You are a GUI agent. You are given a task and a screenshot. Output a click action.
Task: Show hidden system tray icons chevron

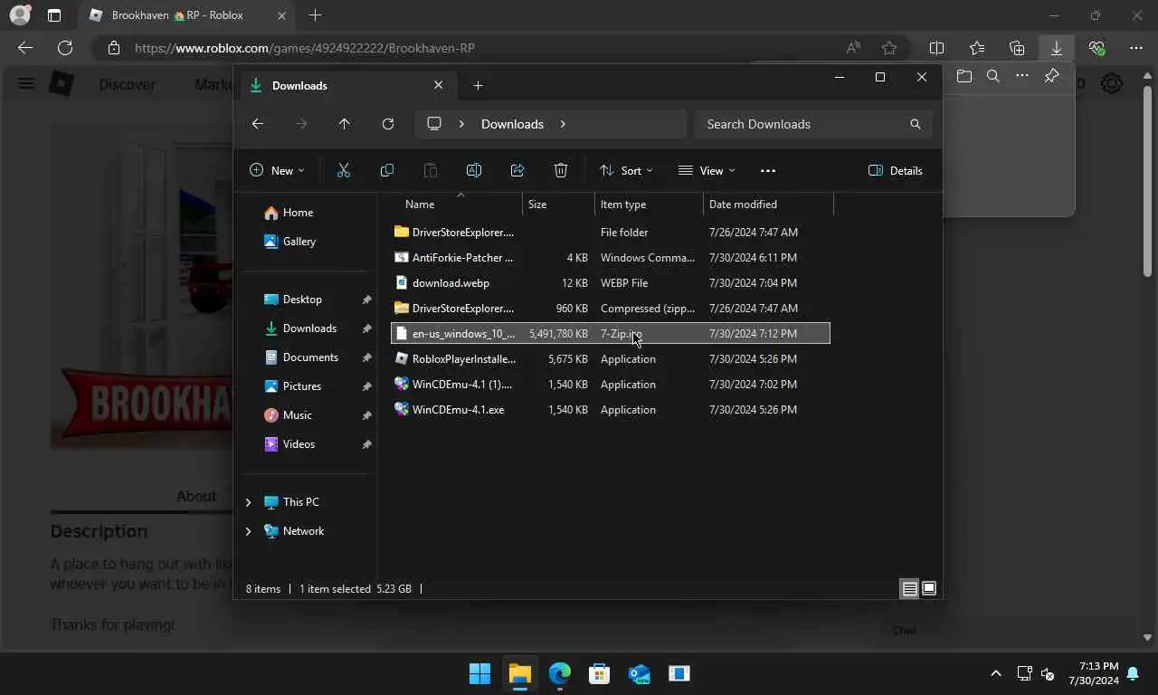click(996, 673)
